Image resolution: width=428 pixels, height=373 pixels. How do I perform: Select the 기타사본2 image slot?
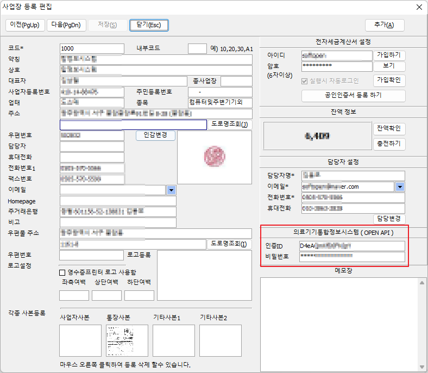click(221, 341)
